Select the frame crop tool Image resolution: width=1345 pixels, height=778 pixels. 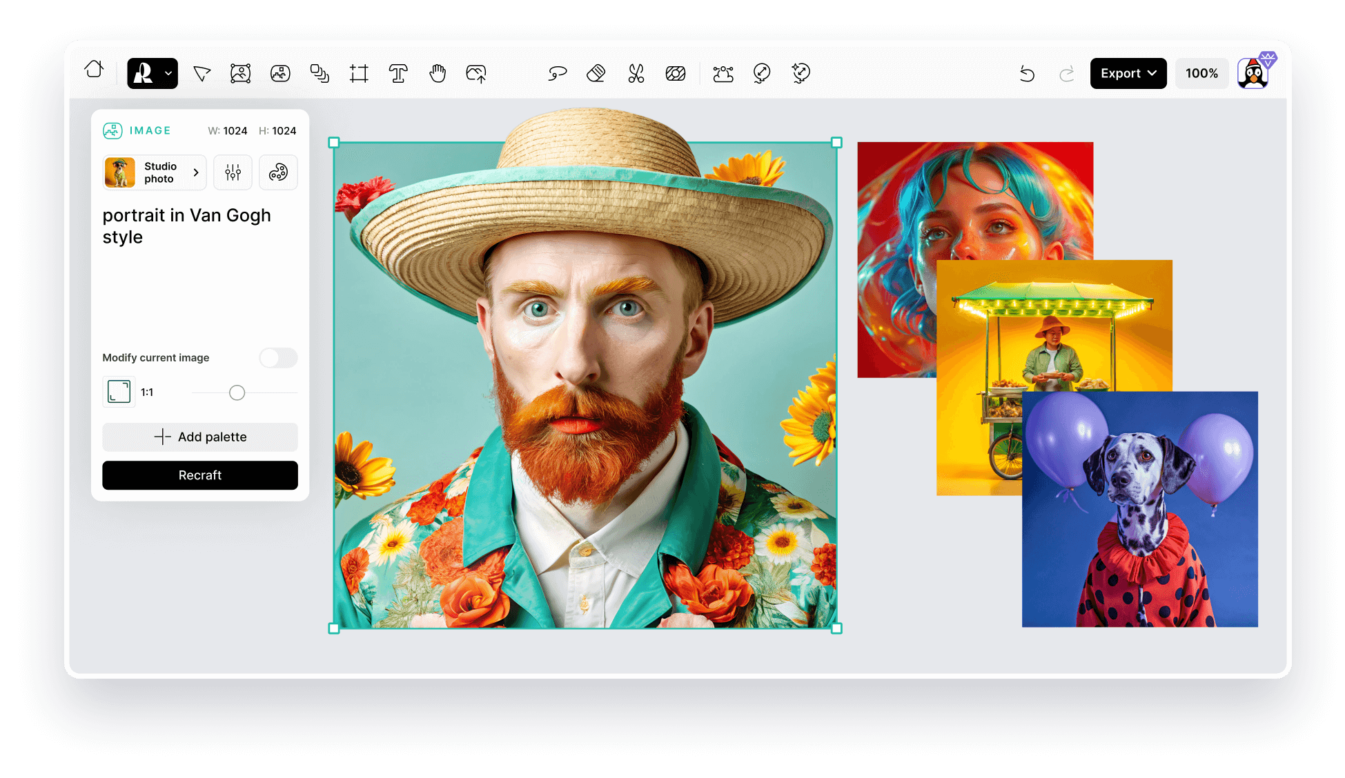(x=359, y=74)
